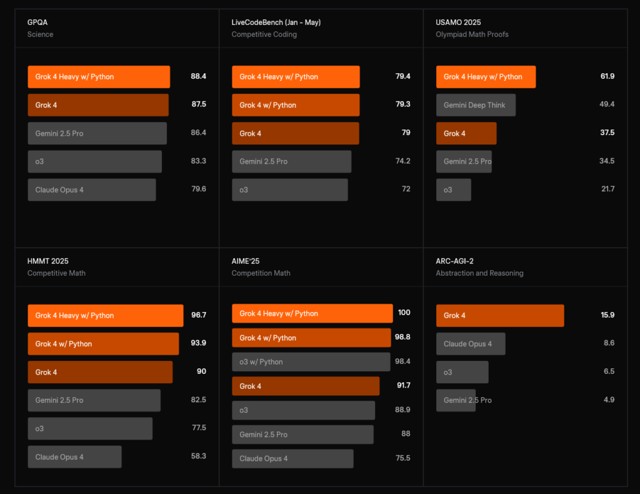The width and height of the screenshot is (640, 494).
Task: Click Claude Opus 4 bar in GPQA chart
Action: (x=91, y=189)
